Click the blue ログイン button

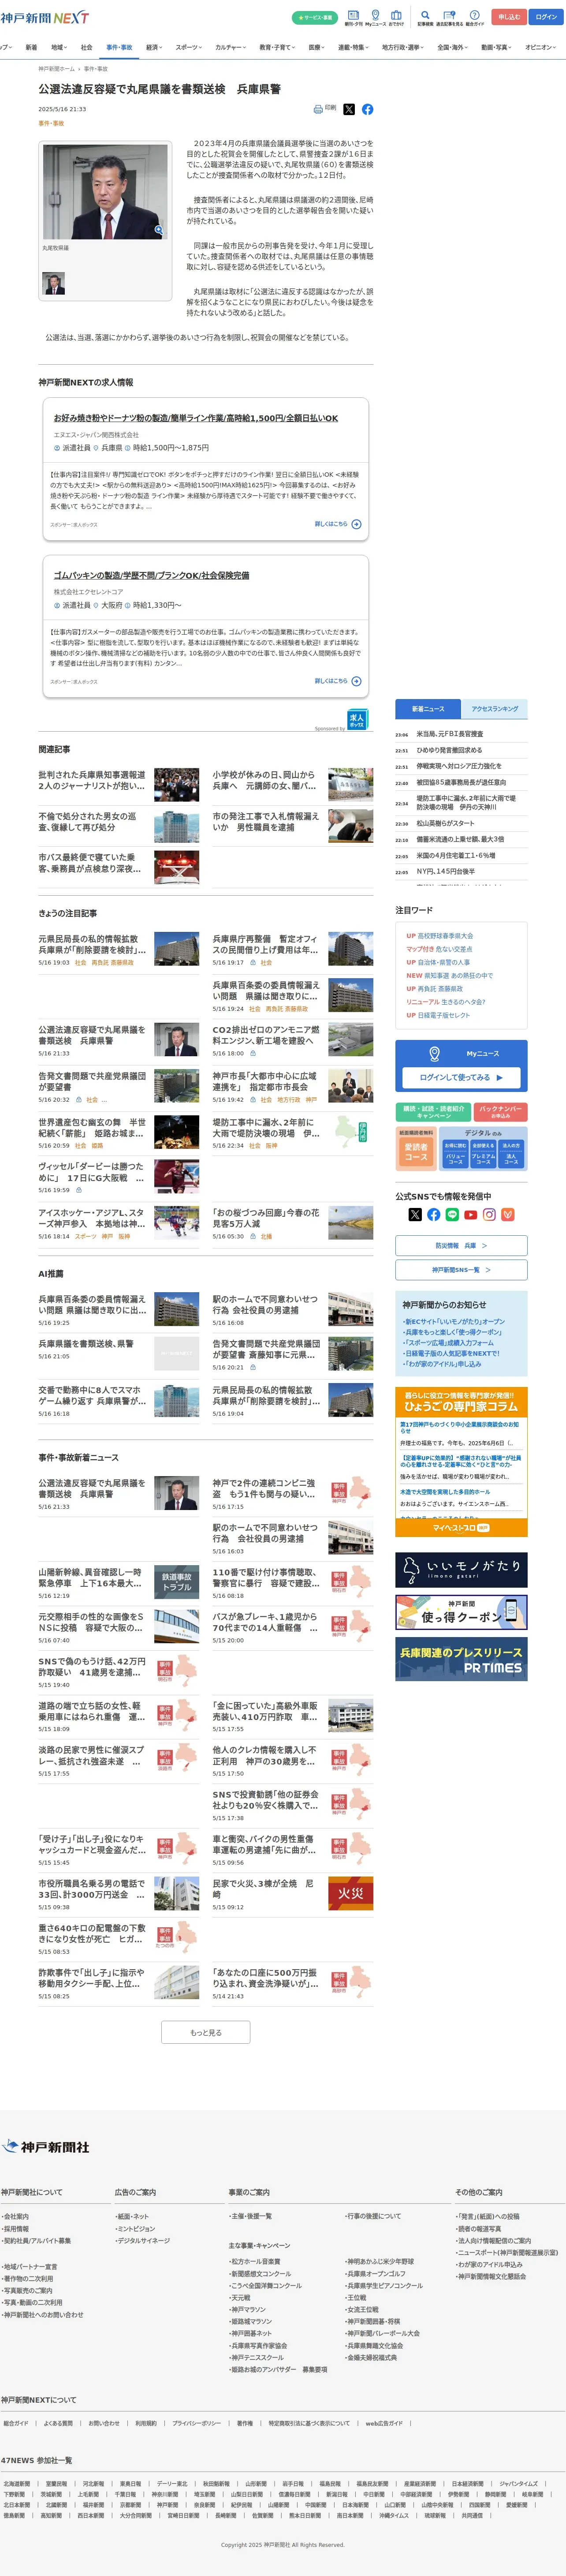[546, 17]
